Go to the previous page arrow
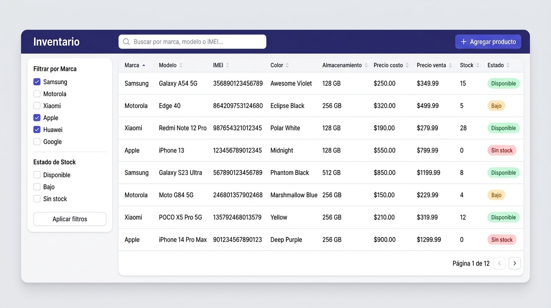551x308 pixels. (x=499, y=263)
